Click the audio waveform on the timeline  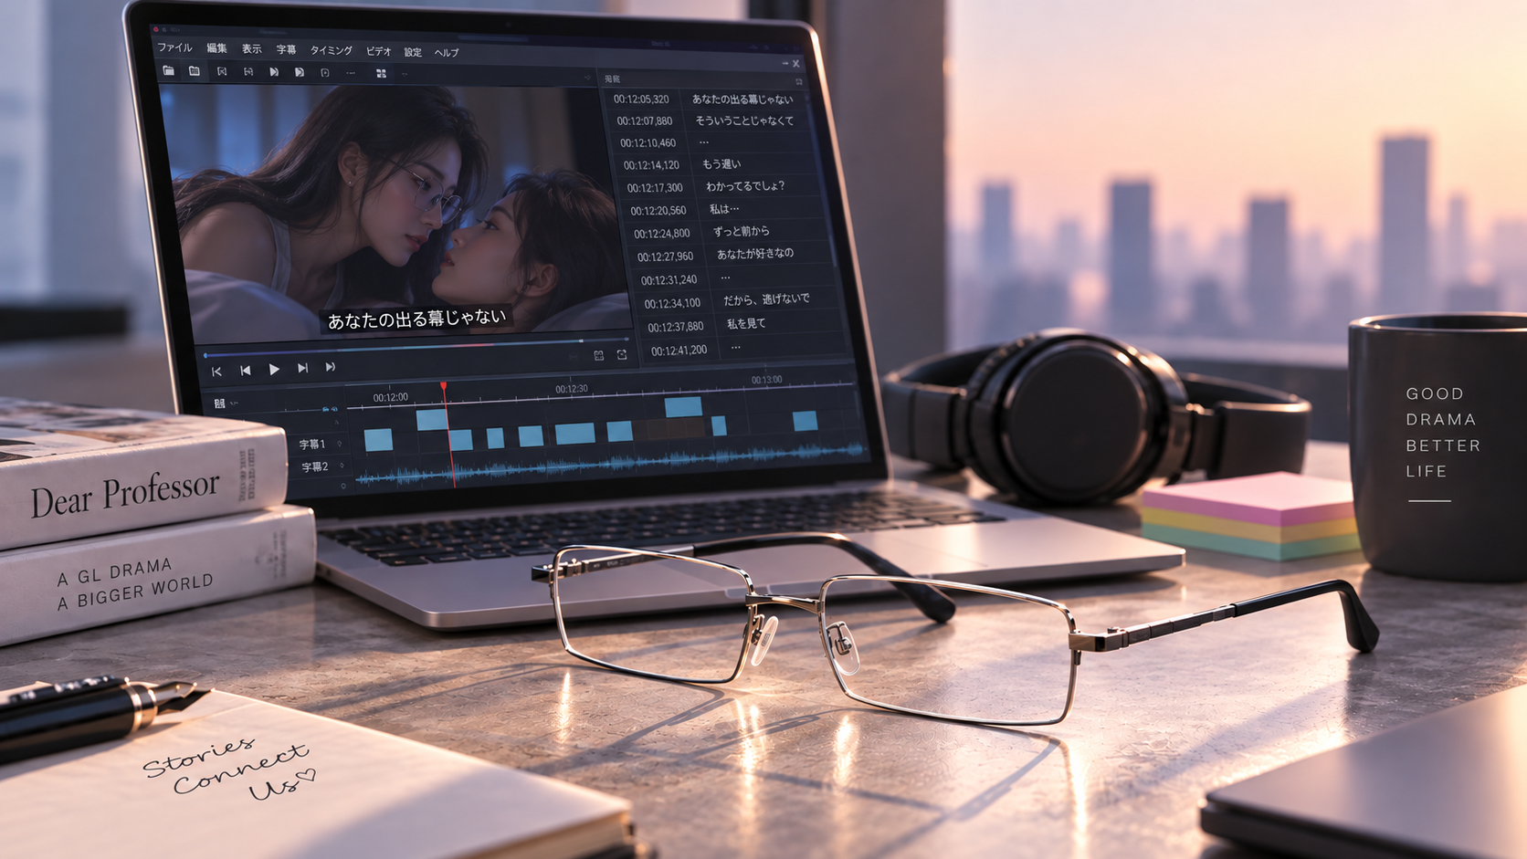(610, 462)
